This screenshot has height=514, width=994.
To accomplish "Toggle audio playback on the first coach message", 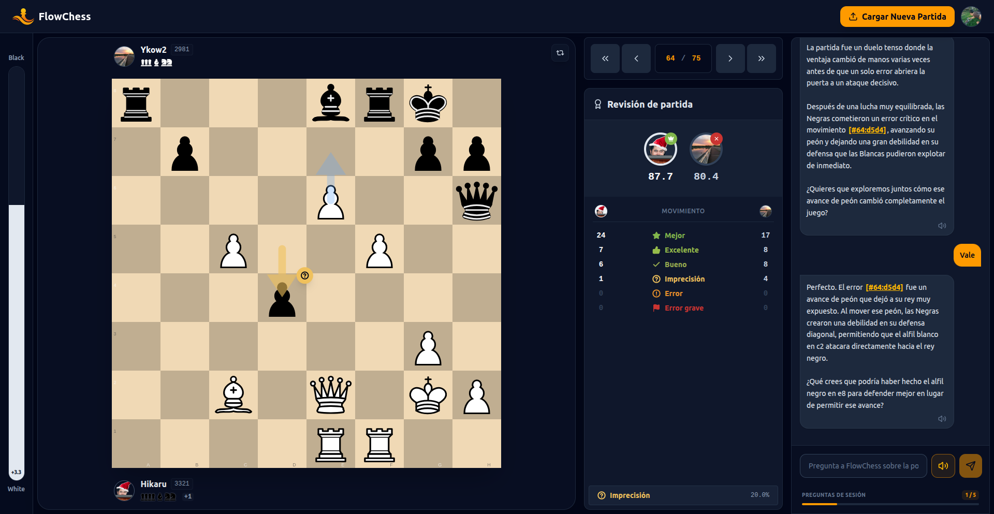I will point(942,226).
